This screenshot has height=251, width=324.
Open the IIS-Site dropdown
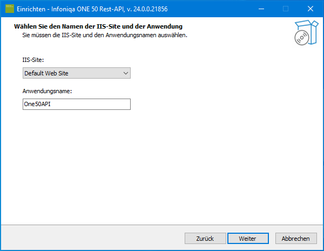pyautogui.click(x=77, y=73)
